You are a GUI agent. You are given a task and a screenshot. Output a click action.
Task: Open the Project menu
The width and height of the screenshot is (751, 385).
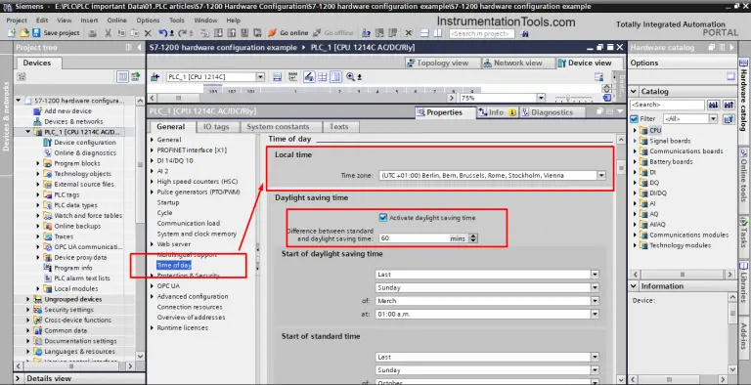tap(17, 21)
